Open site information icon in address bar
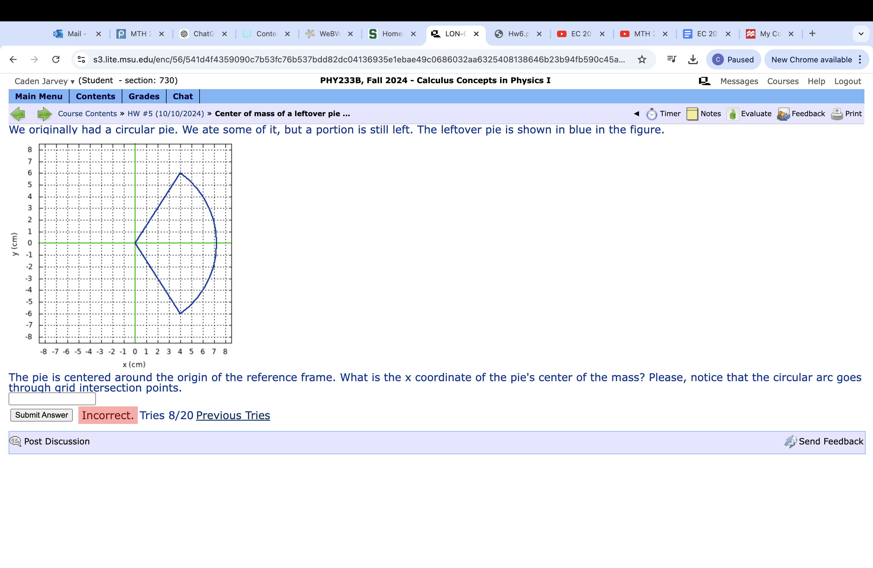 click(81, 59)
